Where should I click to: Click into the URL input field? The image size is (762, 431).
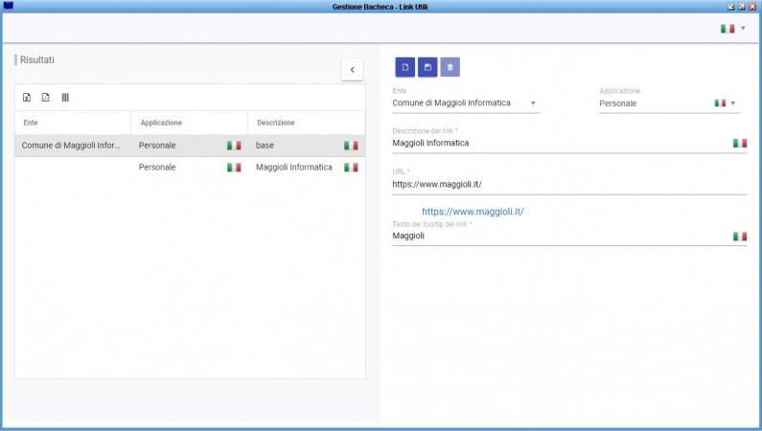[556, 184]
